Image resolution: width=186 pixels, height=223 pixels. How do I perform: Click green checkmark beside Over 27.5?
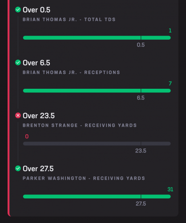18,169
